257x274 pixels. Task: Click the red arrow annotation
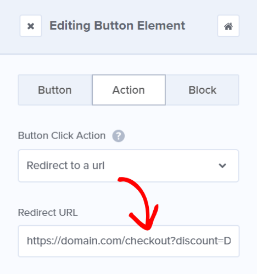(139, 203)
